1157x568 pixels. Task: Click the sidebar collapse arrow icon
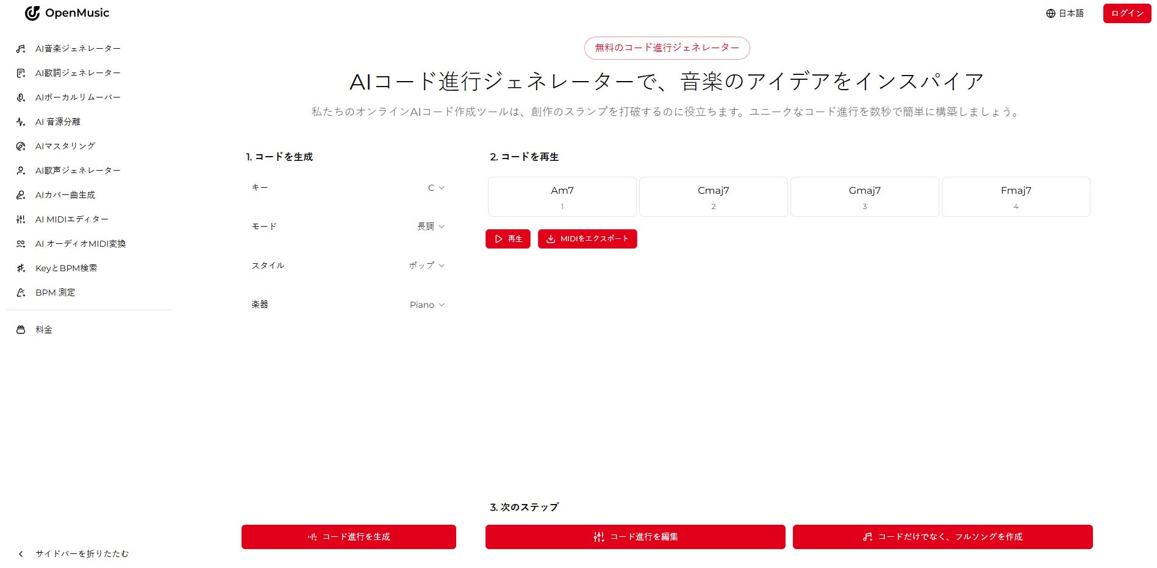coord(21,554)
